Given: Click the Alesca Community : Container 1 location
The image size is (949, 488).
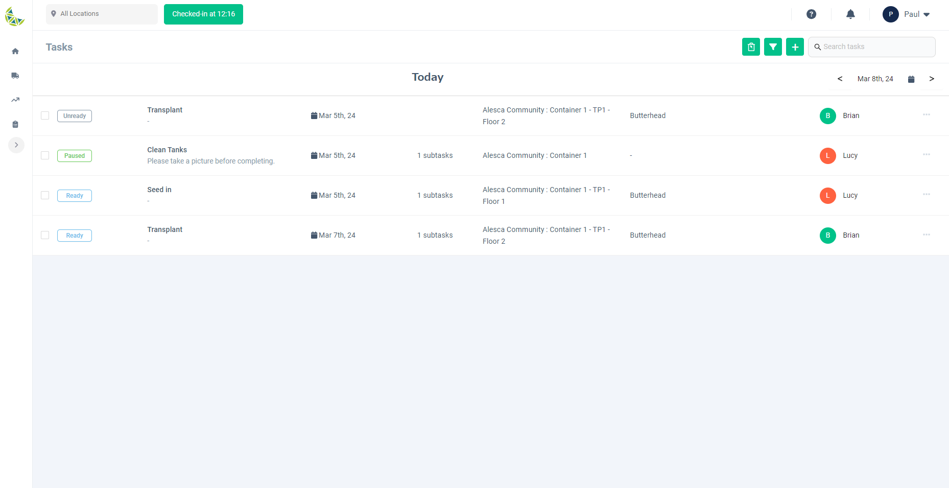Looking at the screenshot, I should (x=535, y=155).
